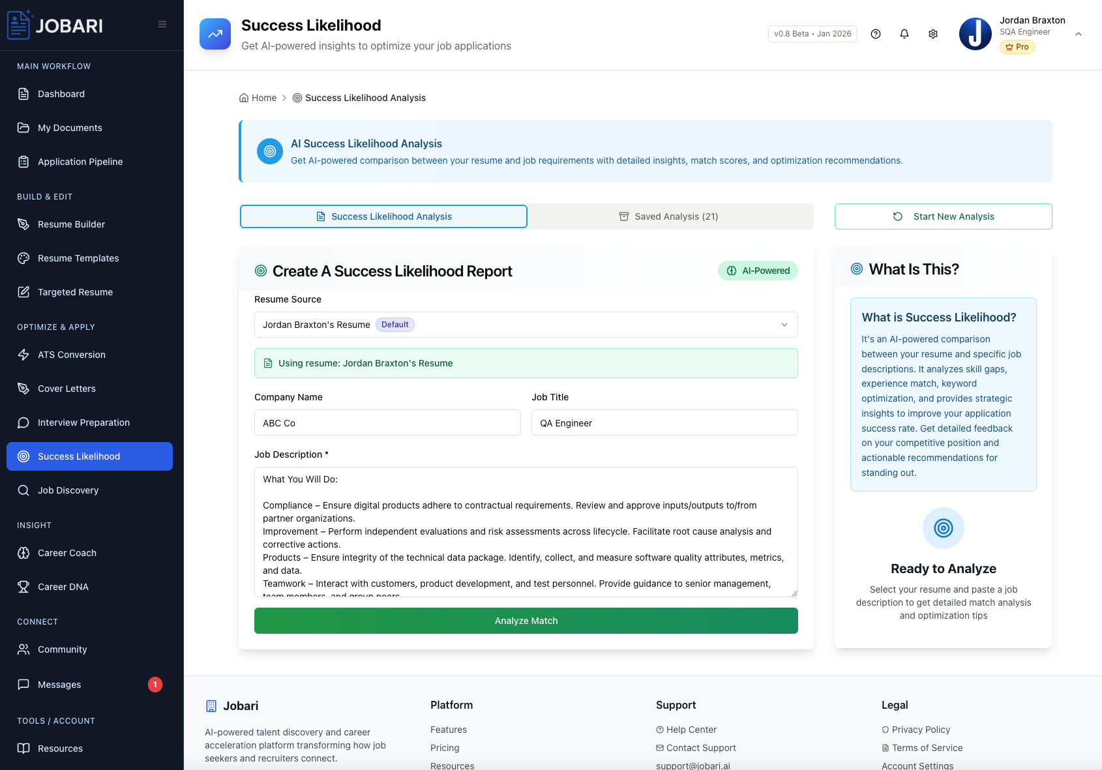The image size is (1102, 770).
Task: Open Interview Preparation
Action: click(x=83, y=422)
